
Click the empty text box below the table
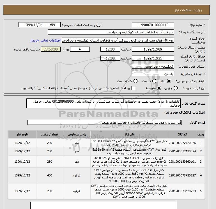(x=104, y=205)
